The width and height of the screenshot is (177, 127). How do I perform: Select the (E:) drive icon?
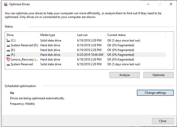click(8, 50)
